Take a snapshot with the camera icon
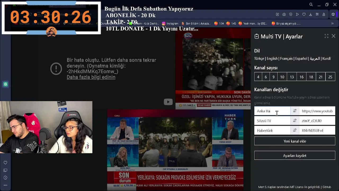 (x=284, y=14)
